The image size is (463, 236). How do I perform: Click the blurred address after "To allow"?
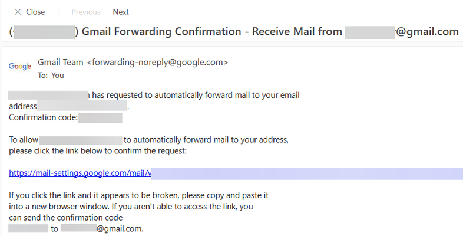point(81,140)
